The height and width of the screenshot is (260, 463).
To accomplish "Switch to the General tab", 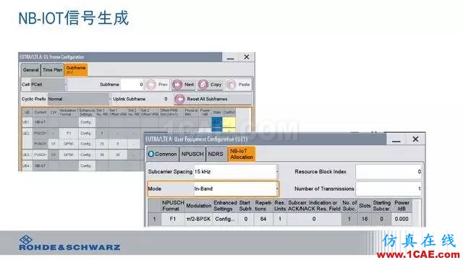I will click(x=30, y=70).
